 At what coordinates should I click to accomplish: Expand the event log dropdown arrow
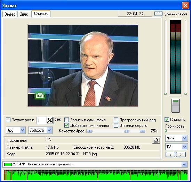pyautogui.click(x=184, y=165)
